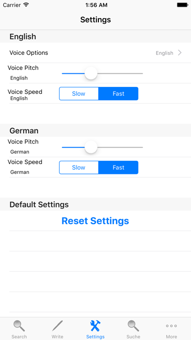Tap the Wi-Fi icon in status bar
This screenshot has height=340, width=191.
(26, 5)
